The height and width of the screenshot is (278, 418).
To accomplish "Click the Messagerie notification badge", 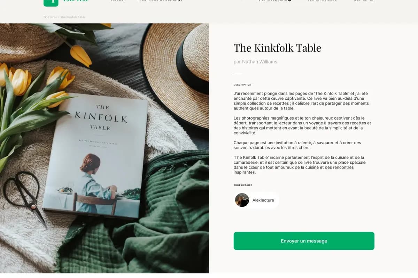I will (289, 1).
